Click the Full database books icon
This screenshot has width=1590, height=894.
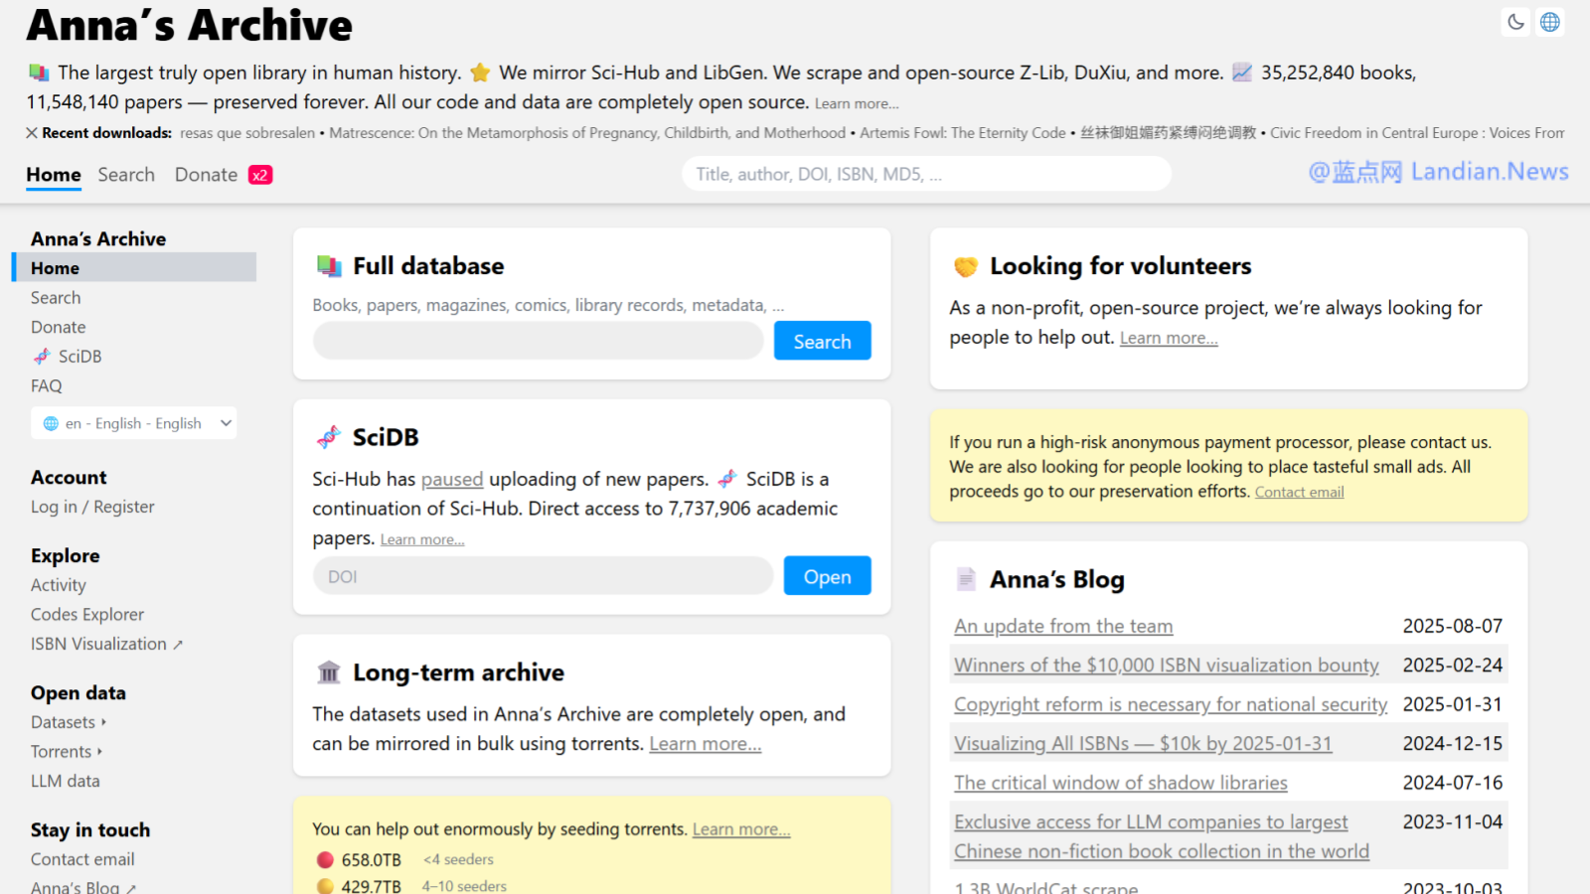329,266
